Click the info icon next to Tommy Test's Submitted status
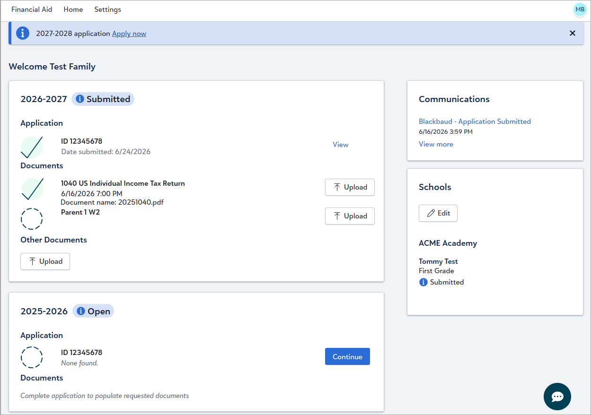Image resolution: width=591 pixels, height=415 pixels. 423,282
